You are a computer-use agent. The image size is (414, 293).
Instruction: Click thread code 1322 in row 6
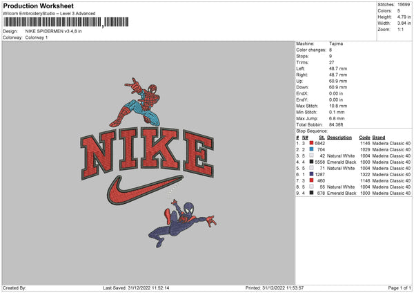[x=365, y=174]
